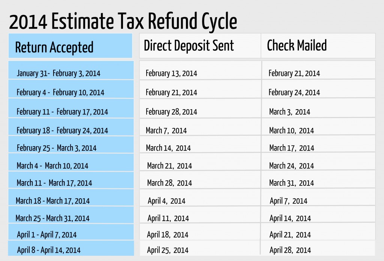The image size is (384, 261).
Task: Click the "March 11 - March 17, 2014" cell
Action: click(x=54, y=183)
